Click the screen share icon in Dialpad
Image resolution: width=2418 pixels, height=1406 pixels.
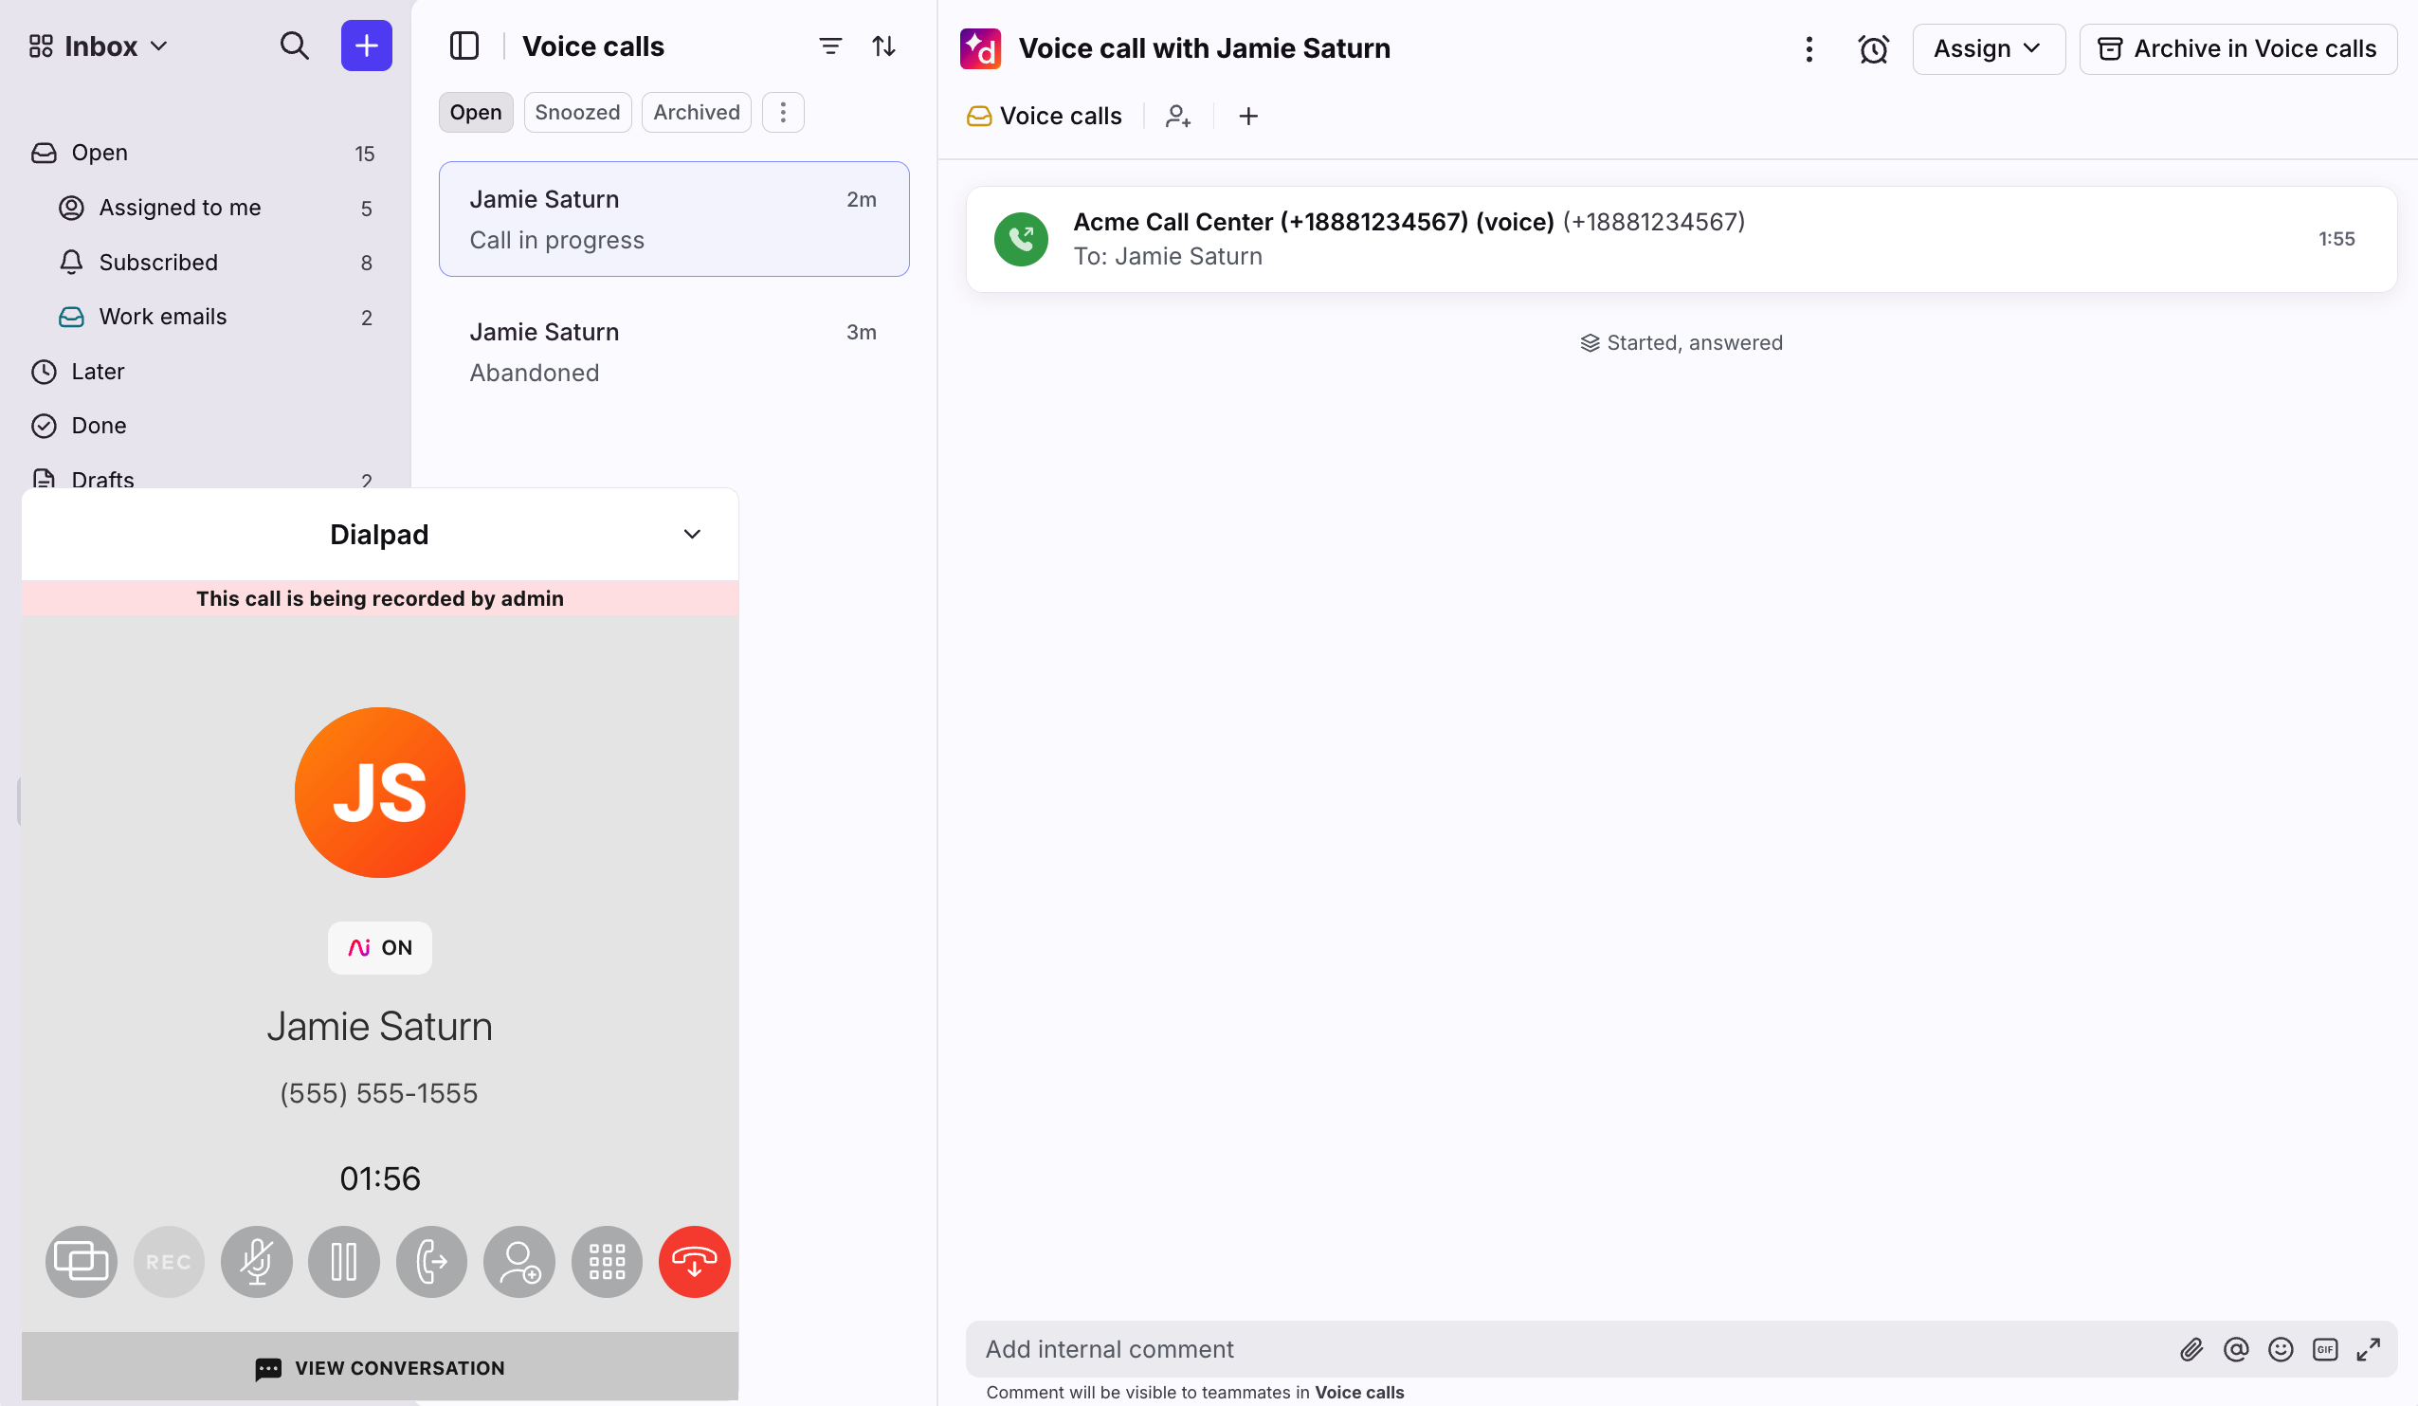click(x=82, y=1261)
